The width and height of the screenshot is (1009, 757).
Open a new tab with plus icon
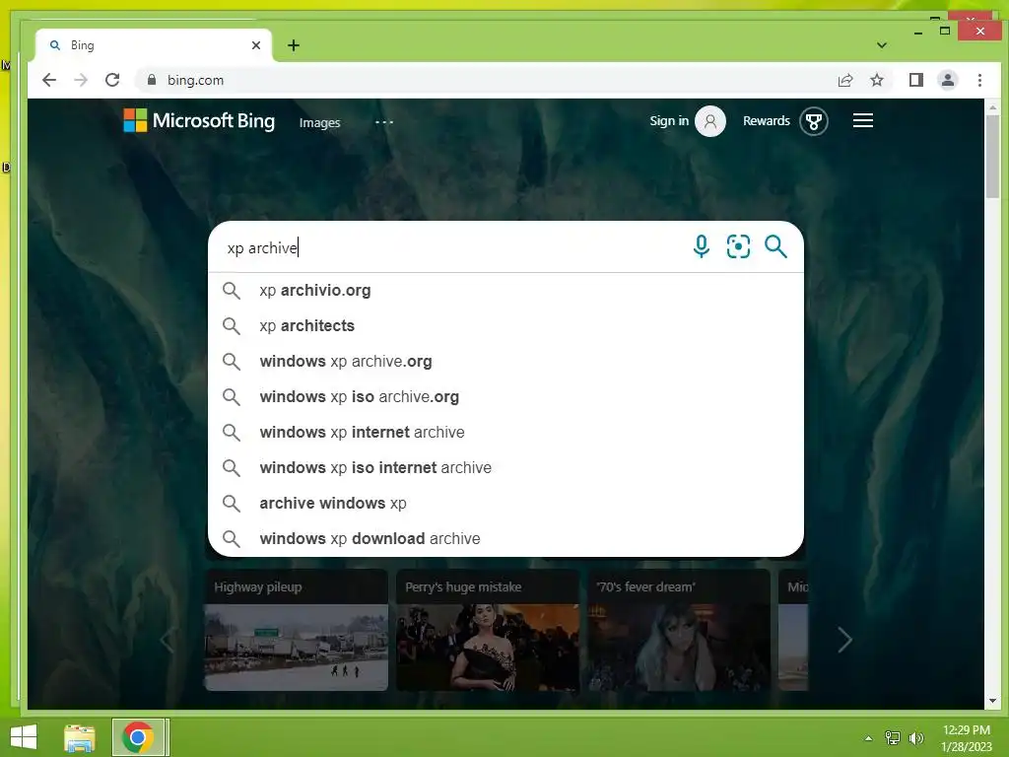coord(294,45)
